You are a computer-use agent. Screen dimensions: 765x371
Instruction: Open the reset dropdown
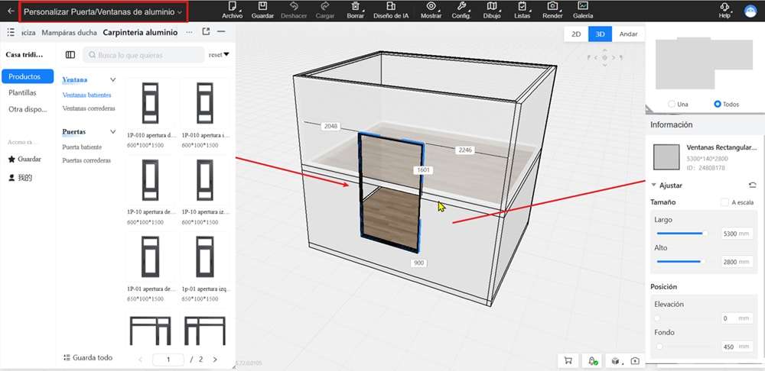pyautogui.click(x=219, y=55)
